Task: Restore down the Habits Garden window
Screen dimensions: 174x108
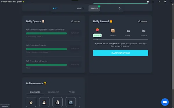Action: (x=165, y=2)
